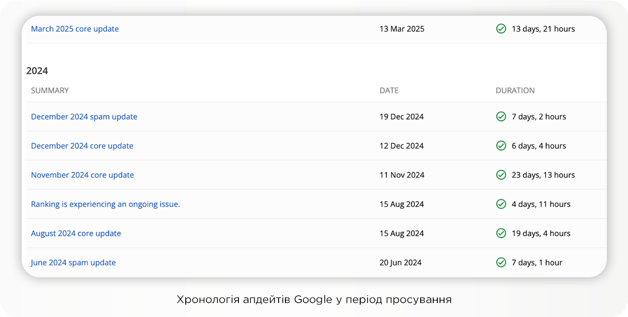
Task: Click the green checkmark beside 4 days, 11 hours
Action: (x=501, y=204)
